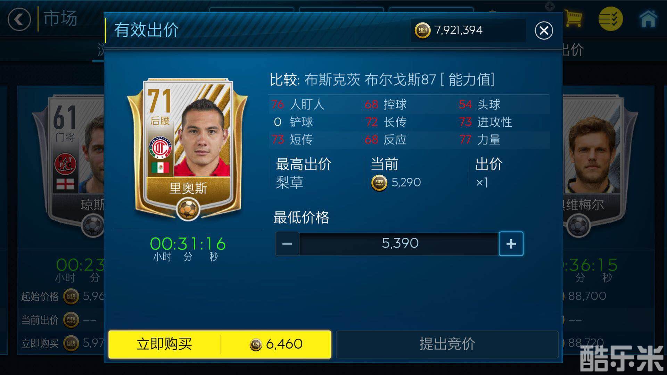Viewport: 667px width, 375px height.
Task: Return to the home screen icon
Action: point(648,19)
